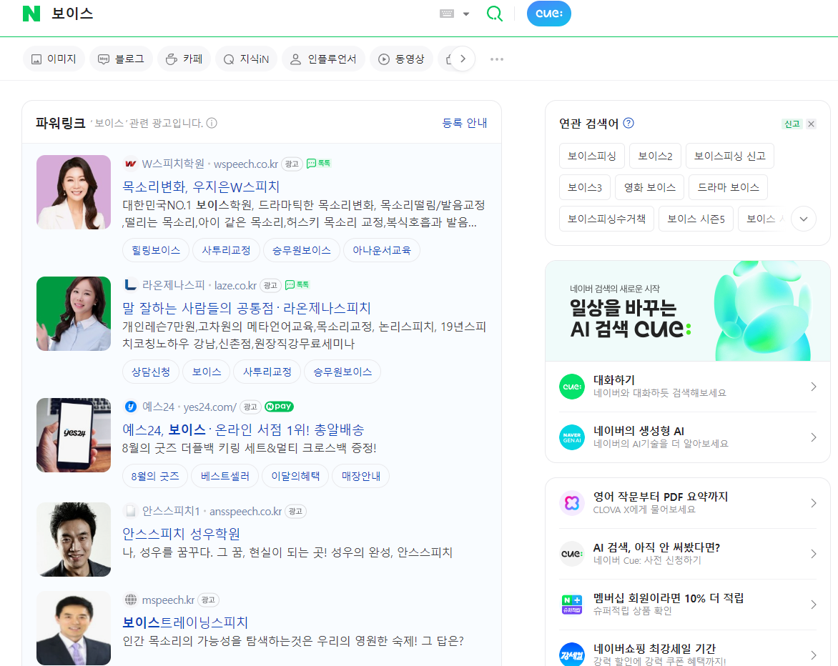This screenshot has width=838, height=666.
Task: Switch to the 이미지 tab
Action: 54,59
